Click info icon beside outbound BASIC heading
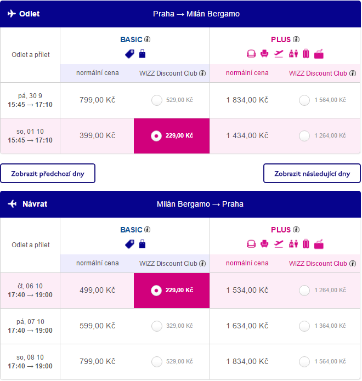This screenshot has width=362, height=381. [148, 39]
